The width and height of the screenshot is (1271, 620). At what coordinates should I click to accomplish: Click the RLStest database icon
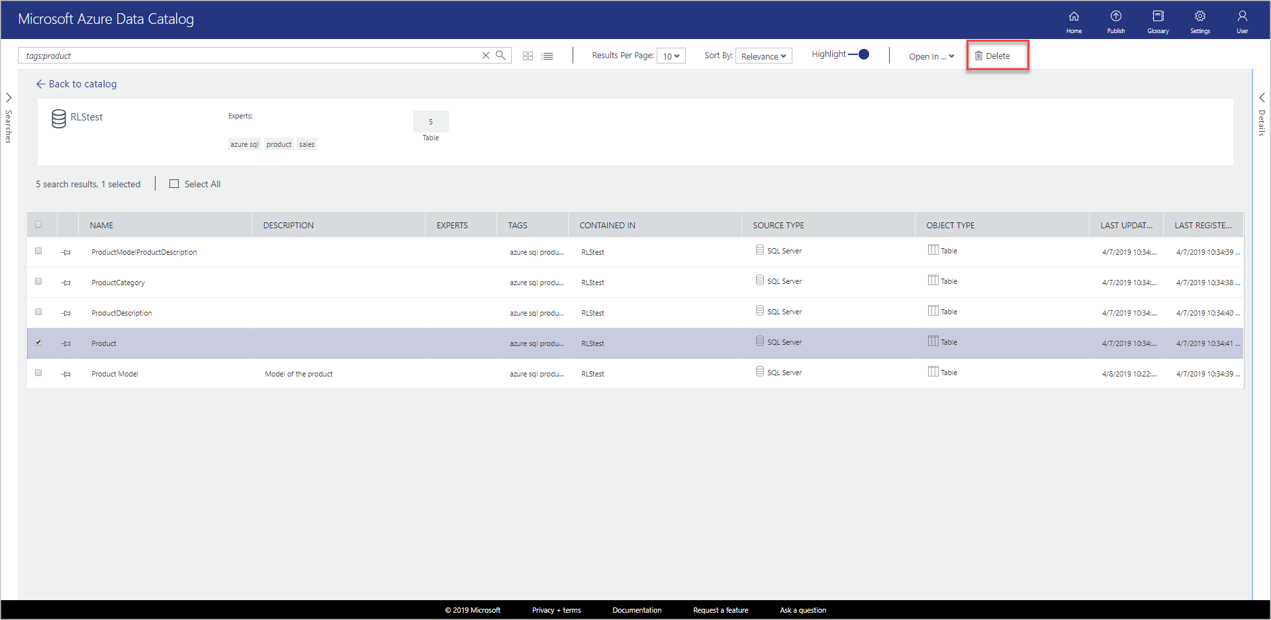coord(59,118)
